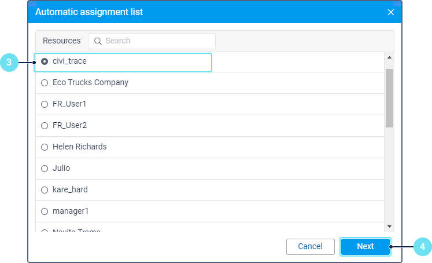Screen dimensions: 432x263
Task: Click the Resources header label
Action: coord(62,41)
